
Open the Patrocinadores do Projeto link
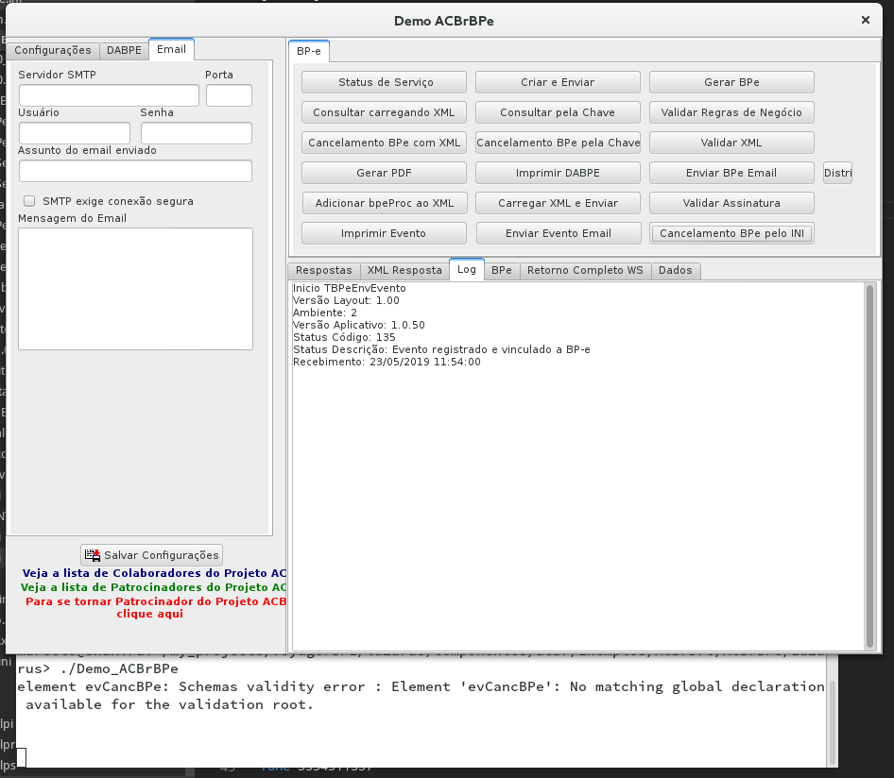point(153,588)
